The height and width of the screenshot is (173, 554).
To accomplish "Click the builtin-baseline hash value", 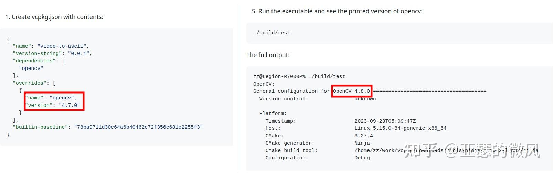I will 138,127.
